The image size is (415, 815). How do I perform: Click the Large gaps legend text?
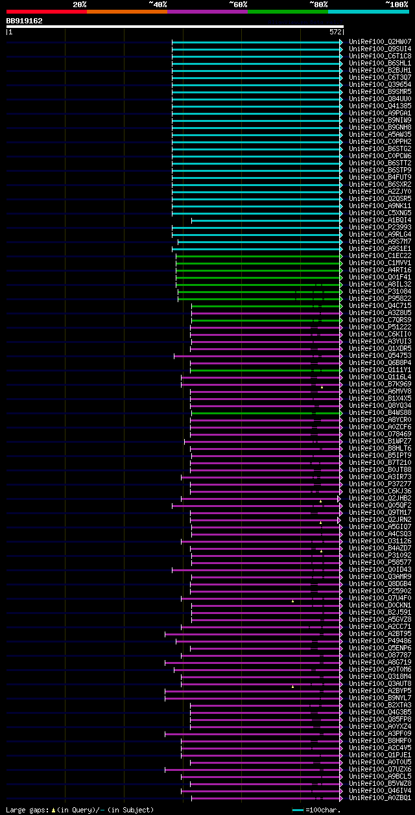coord(80,810)
